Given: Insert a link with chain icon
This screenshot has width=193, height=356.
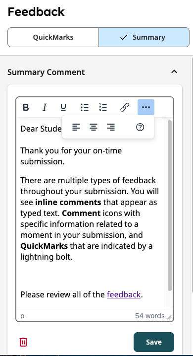Looking at the screenshot, I should (x=124, y=107).
